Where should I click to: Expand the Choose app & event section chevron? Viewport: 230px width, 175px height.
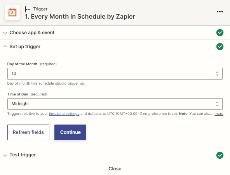(5, 33)
